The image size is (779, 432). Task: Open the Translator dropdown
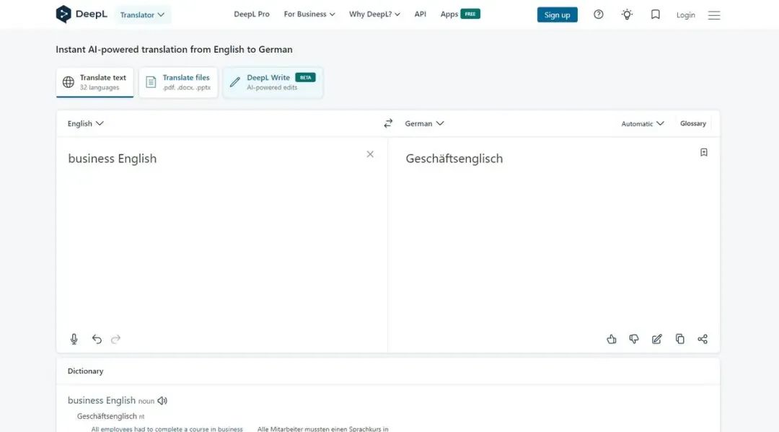(142, 15)
